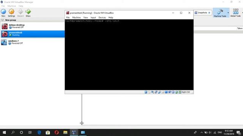Select the windows 7 VM

(x=32, y=42)
